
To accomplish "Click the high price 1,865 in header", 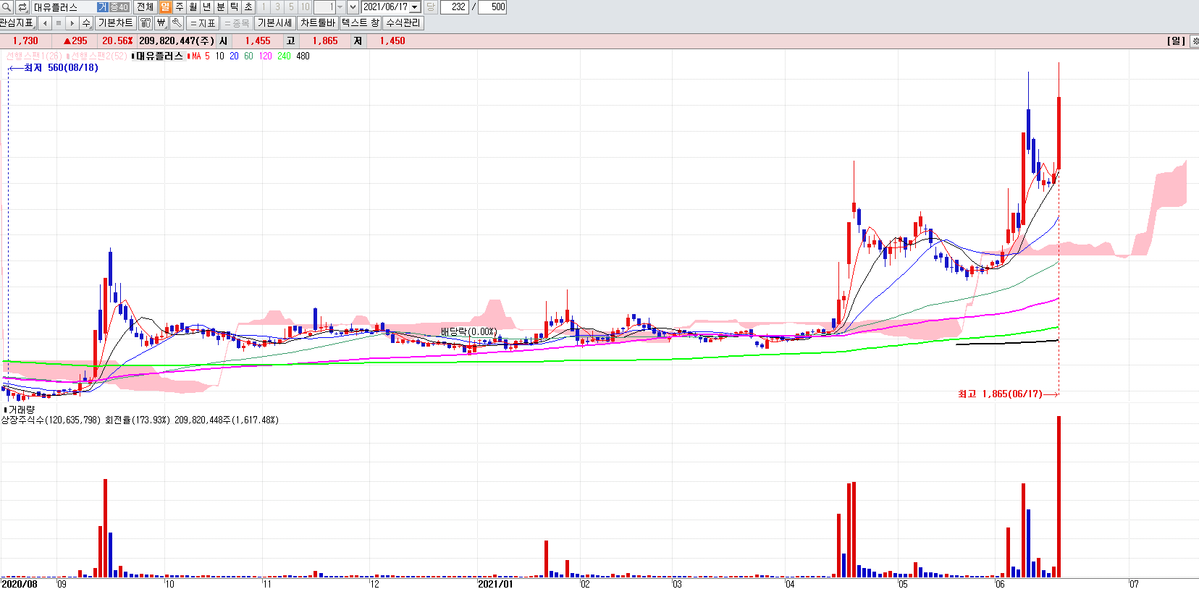I will tap(325, 41).
